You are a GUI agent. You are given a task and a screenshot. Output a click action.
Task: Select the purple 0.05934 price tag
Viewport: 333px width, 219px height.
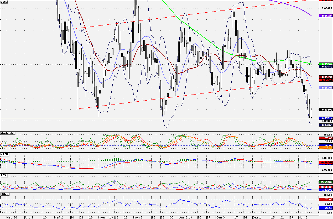326,16
